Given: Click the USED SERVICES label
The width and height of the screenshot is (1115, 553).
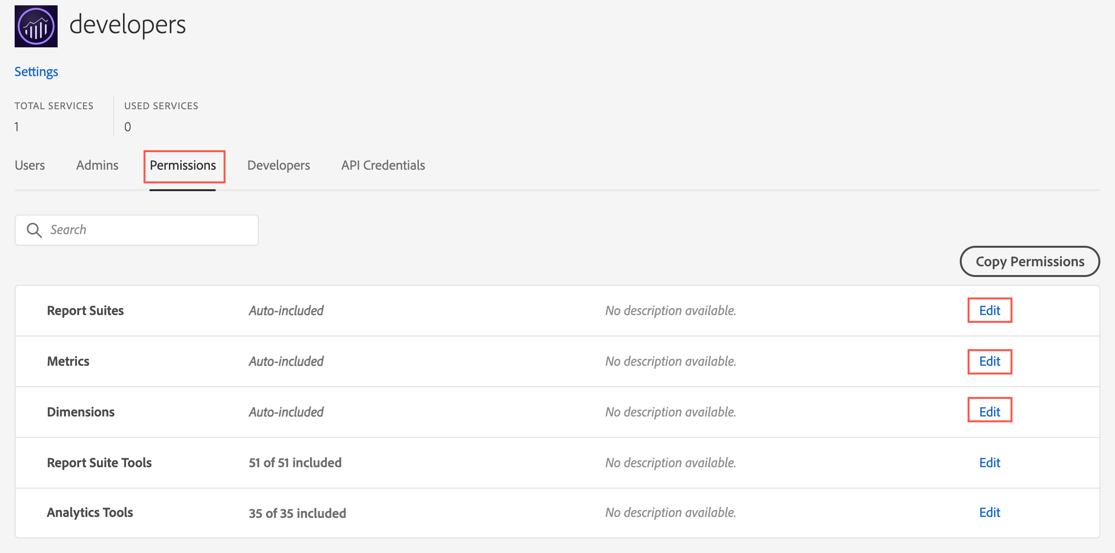Looking at the screenshot, I should pyautogui.click(x=162, y=106).
